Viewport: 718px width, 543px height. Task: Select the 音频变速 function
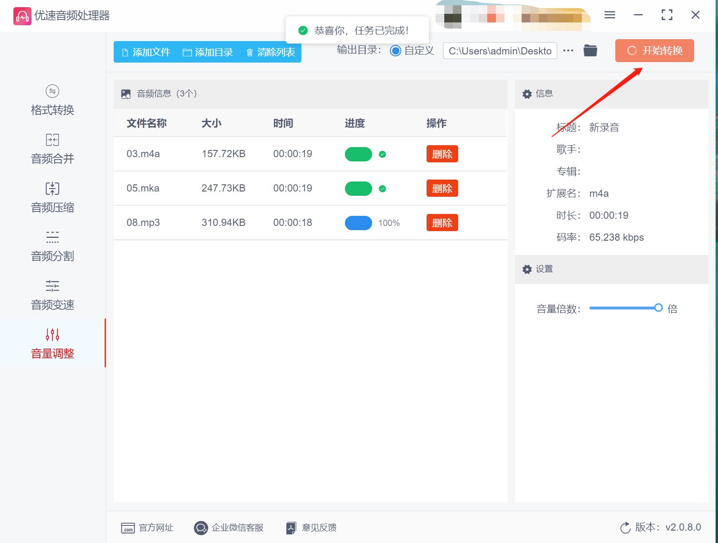click(52, 295)
